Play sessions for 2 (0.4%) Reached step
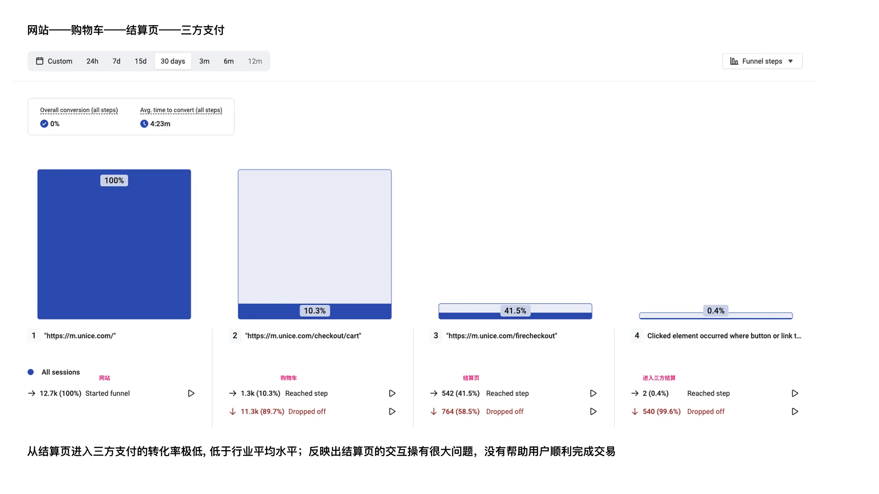Image resolution: width=879 pixels, height=494 pixels. 795,393
